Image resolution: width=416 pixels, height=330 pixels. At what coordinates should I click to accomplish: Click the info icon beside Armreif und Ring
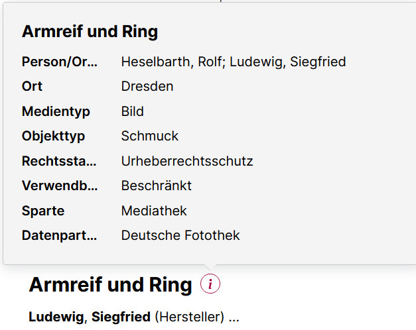(210, 284)
